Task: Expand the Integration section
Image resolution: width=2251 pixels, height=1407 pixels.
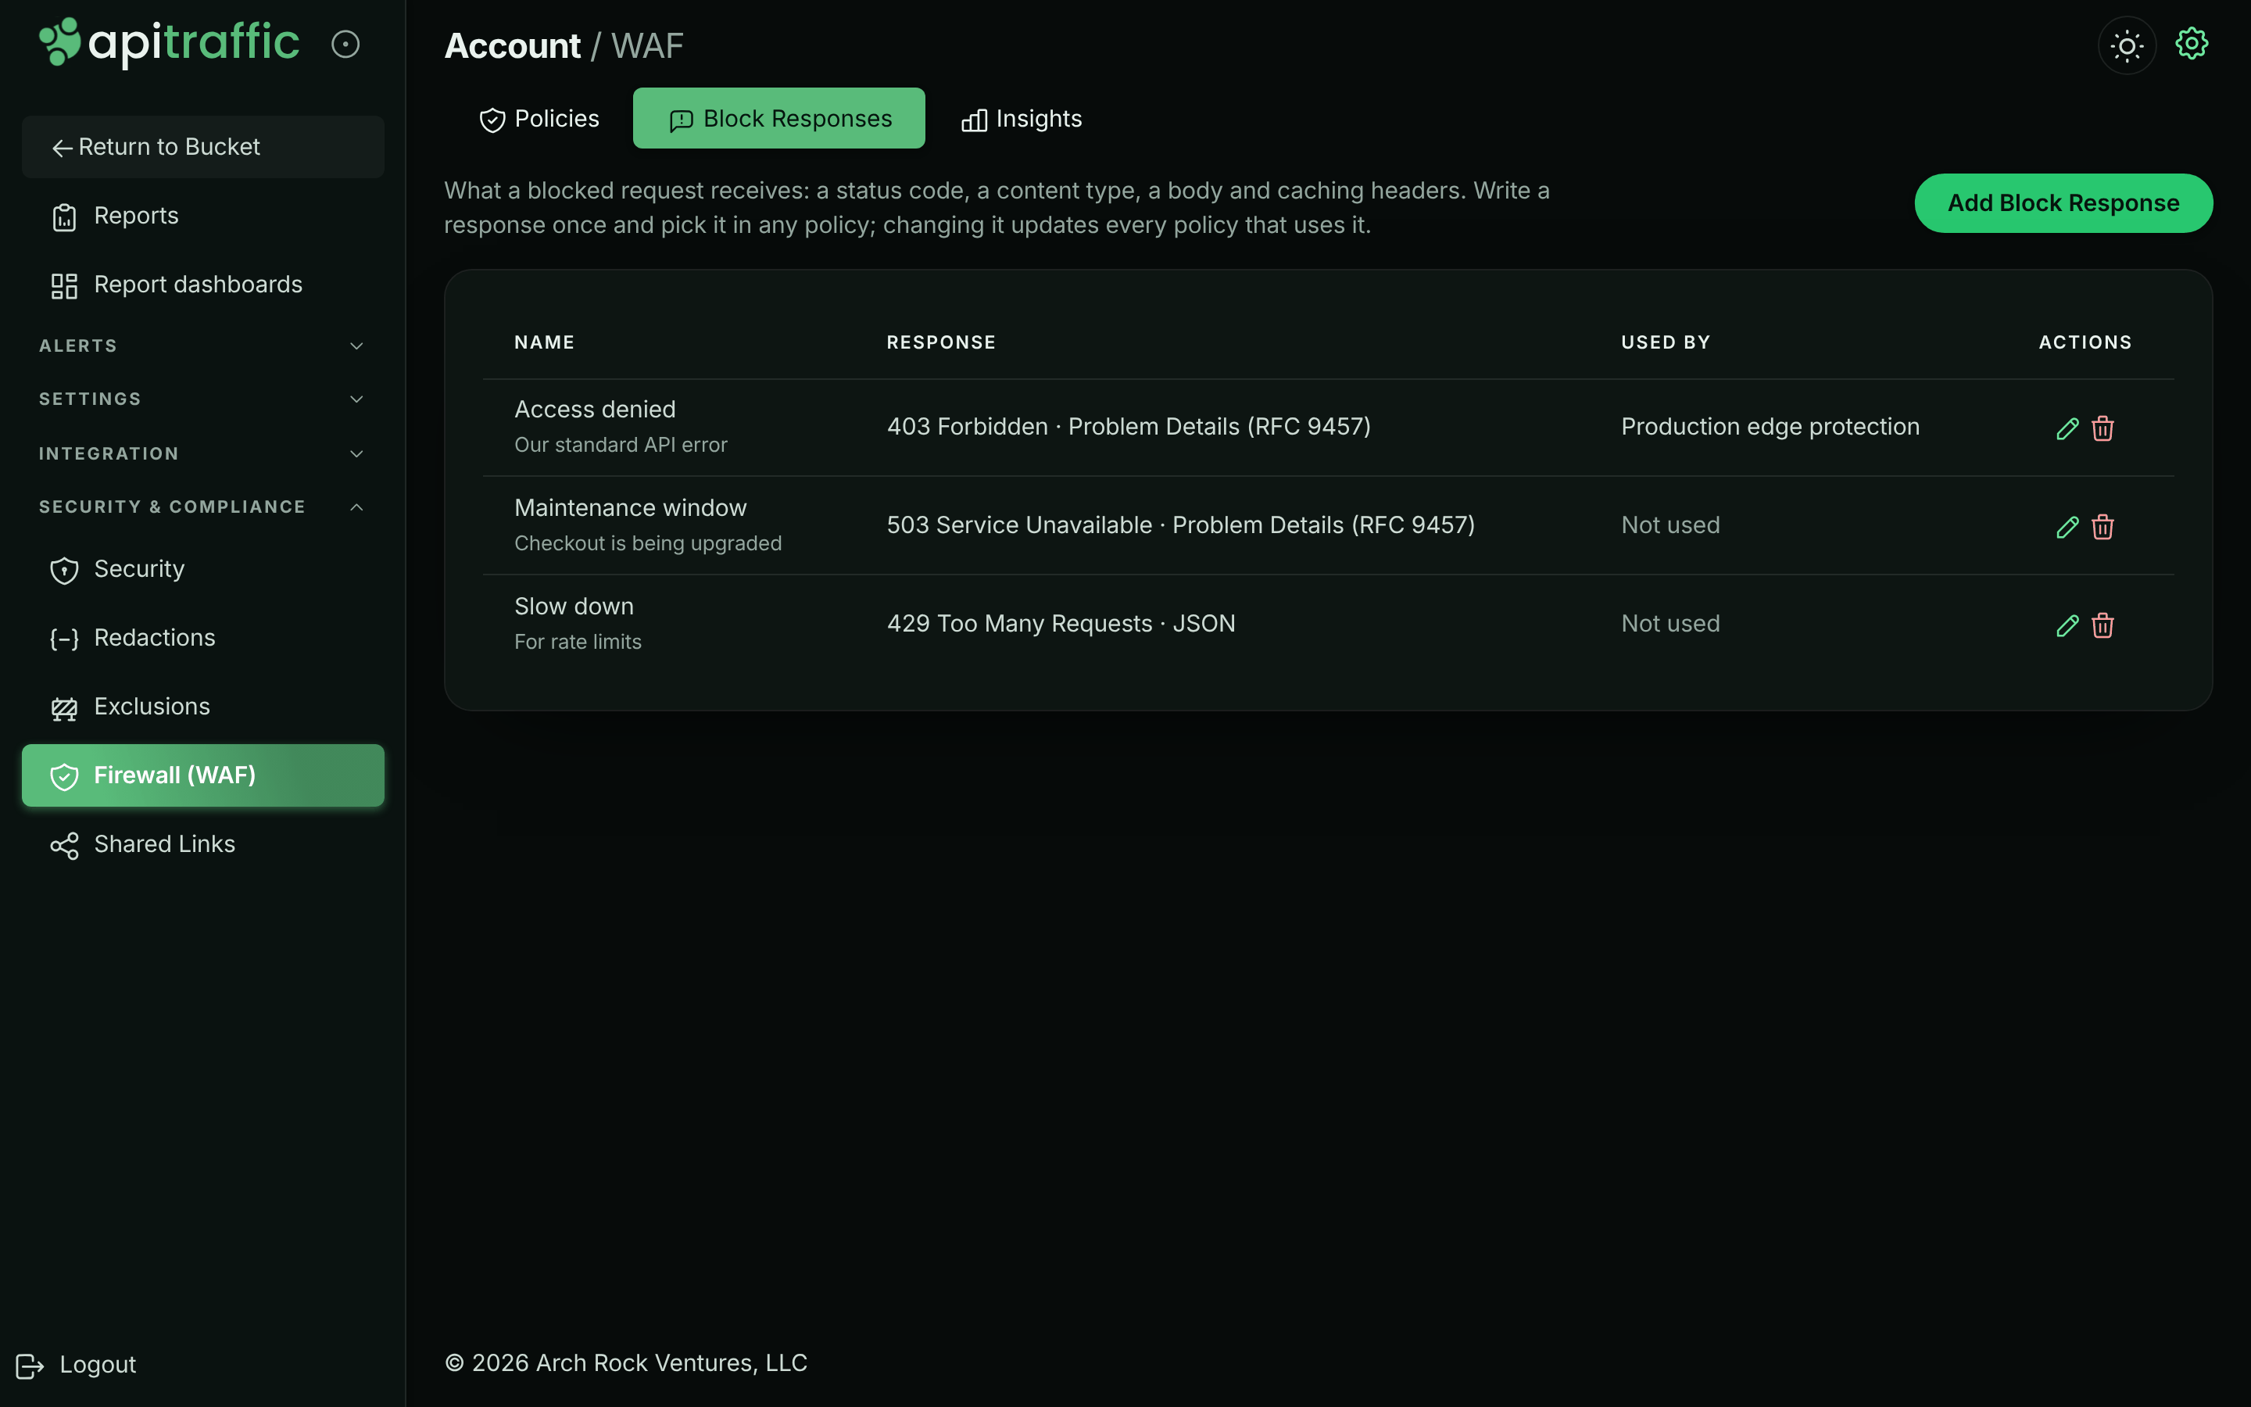Action: pos(202,454)
